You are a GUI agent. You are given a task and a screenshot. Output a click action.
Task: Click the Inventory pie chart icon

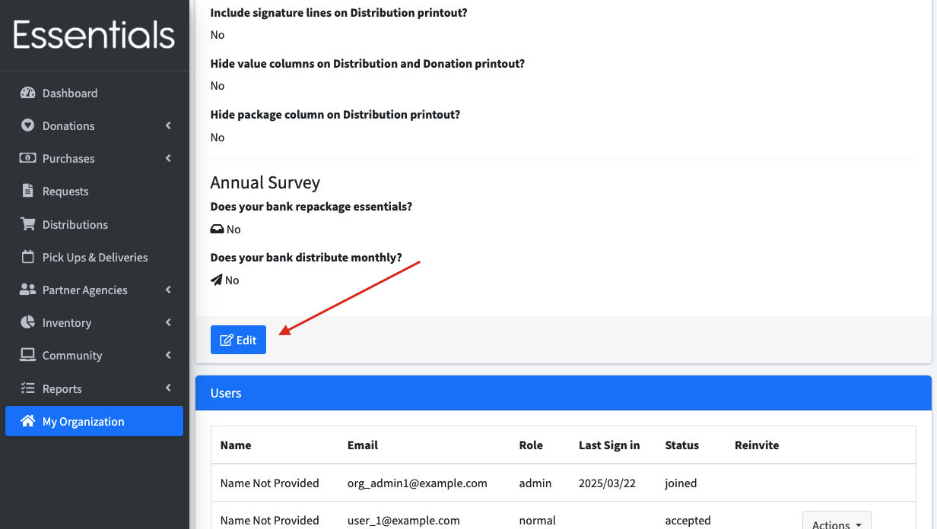[28, 322]
